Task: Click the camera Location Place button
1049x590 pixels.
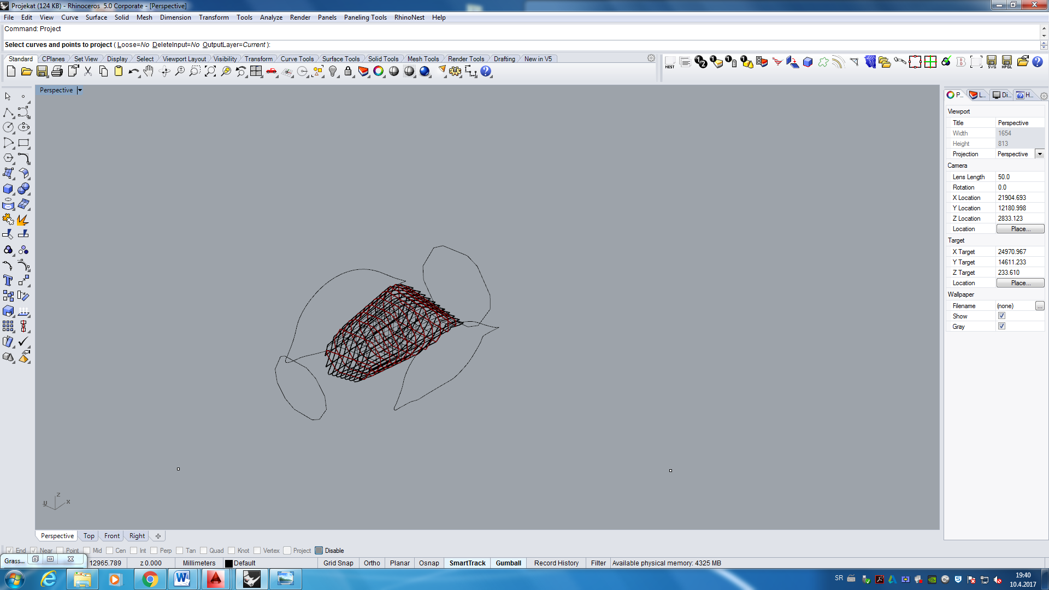Action: (x=1020, y=229)
